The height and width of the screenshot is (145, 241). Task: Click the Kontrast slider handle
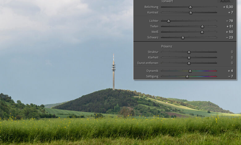191,13
